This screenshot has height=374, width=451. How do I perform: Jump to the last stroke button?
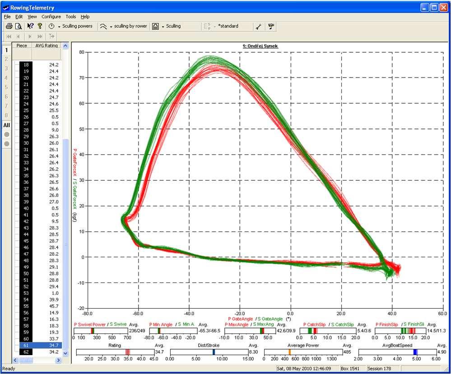click(x=40, y=36)
